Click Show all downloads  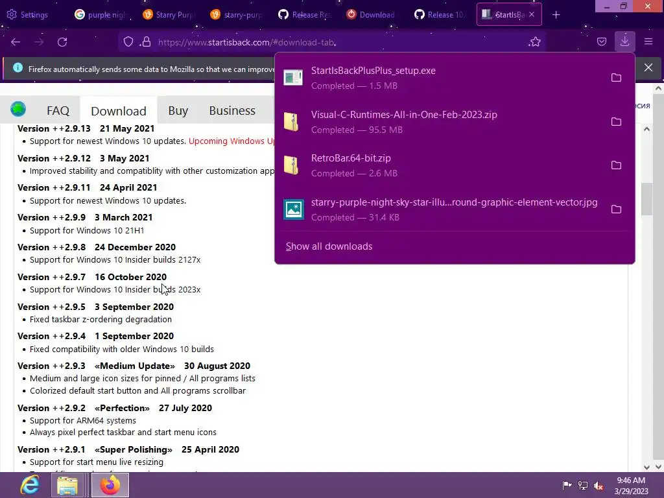pyautogui.click(x=329, y=246)
